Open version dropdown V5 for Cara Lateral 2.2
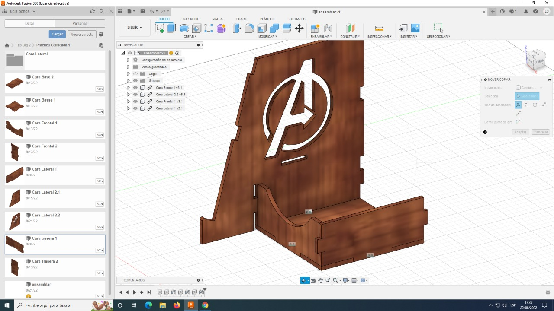This screenshot has width=554, height=311. [x=100, y=227]
